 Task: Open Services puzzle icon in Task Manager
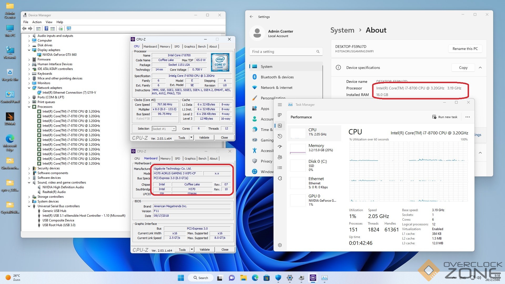280,178
